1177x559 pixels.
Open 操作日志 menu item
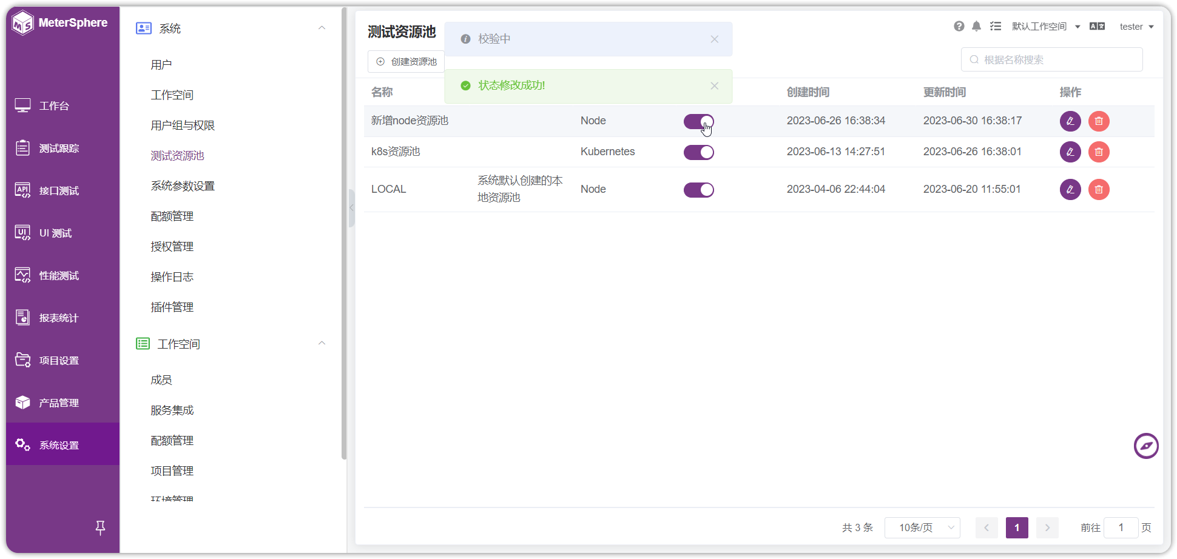(x=172, y=277)
